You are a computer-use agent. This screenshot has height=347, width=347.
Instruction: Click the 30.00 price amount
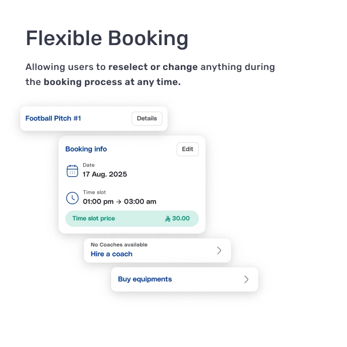pyautogui.click(x=181, y=219)
